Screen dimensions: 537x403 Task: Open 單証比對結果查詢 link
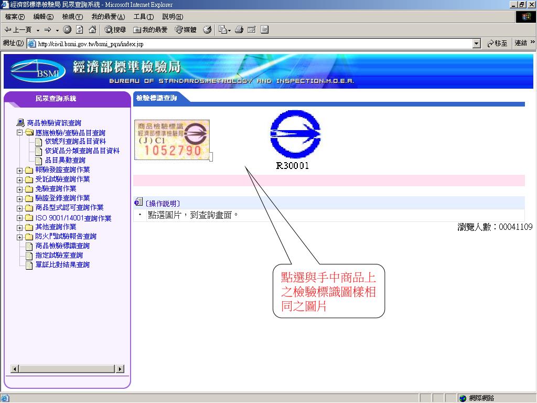(62, 265)
